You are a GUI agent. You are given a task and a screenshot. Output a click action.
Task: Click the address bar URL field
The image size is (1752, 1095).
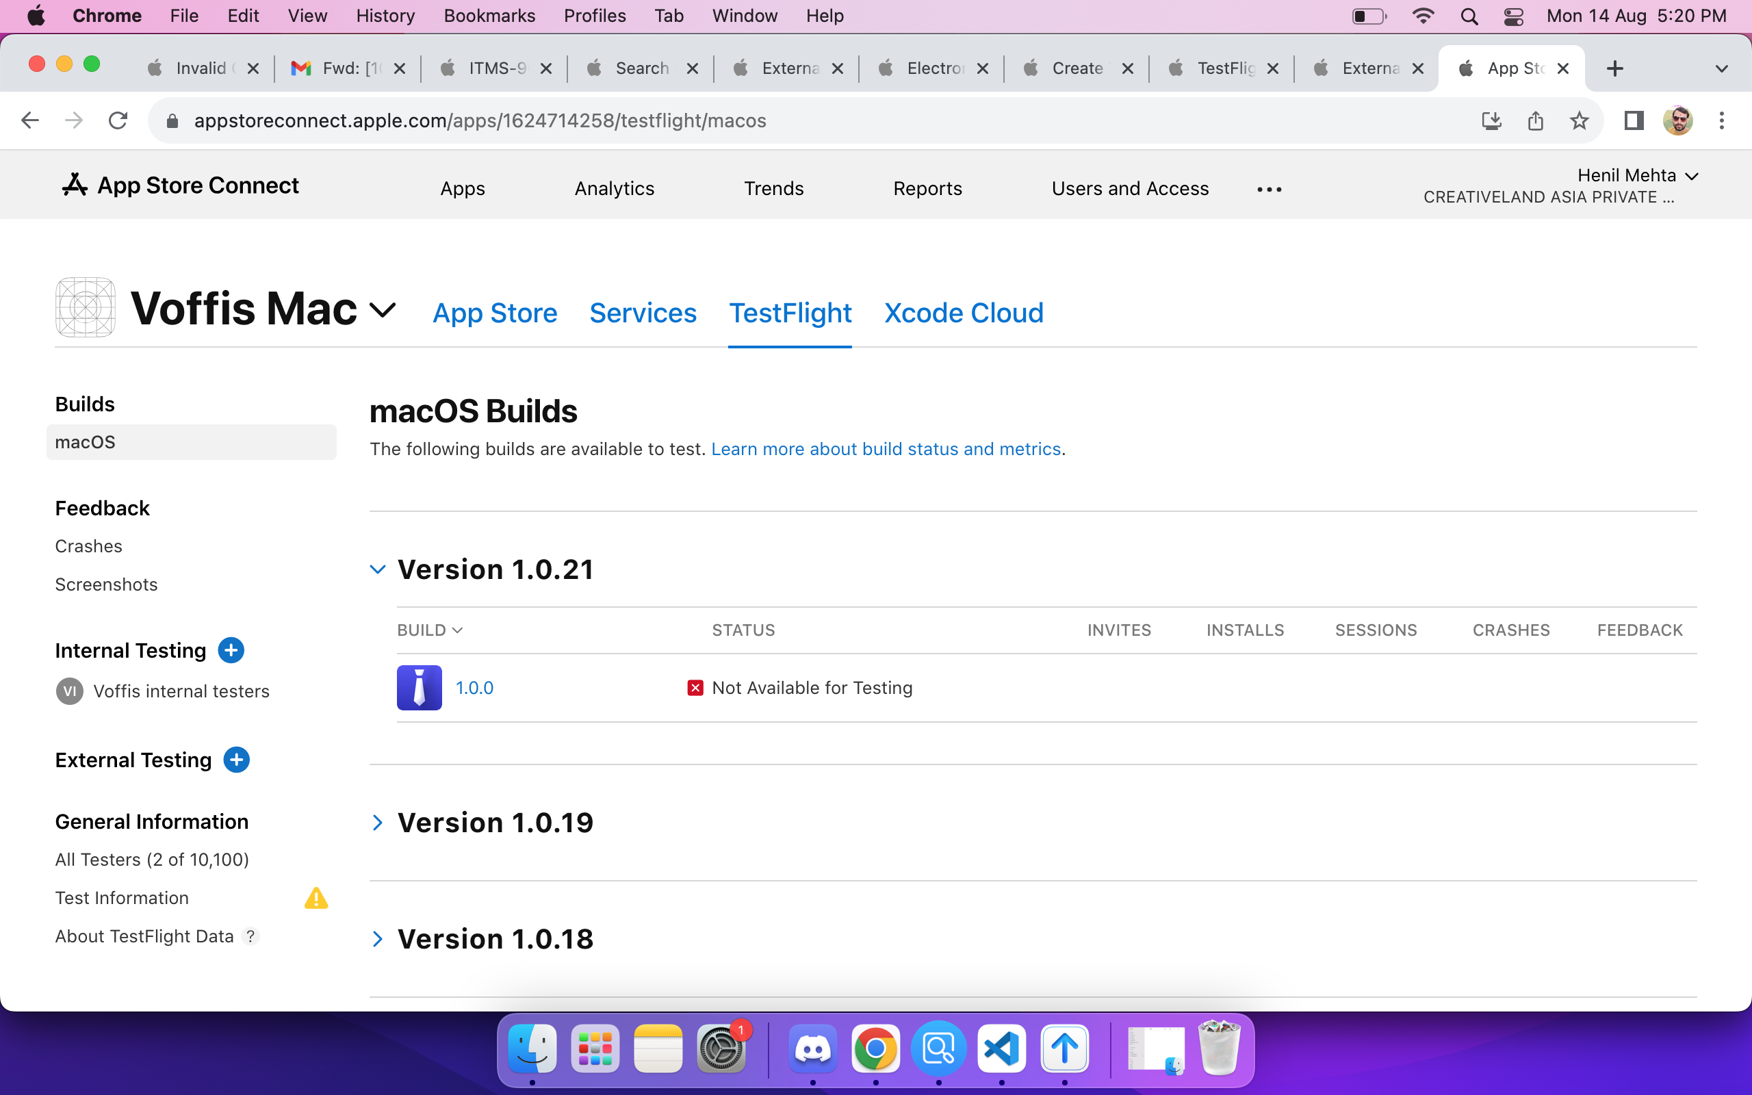811,120
